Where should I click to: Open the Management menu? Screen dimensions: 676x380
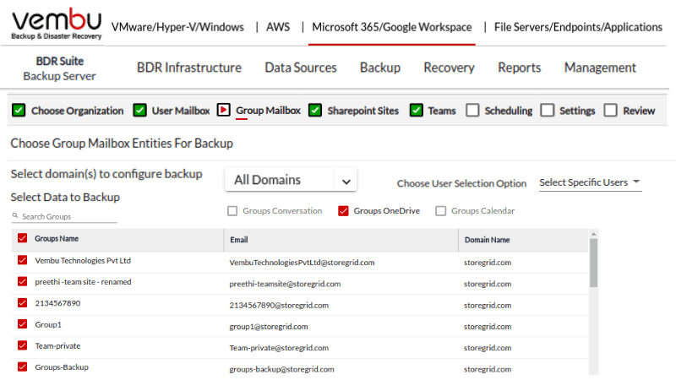coord(600,68)
